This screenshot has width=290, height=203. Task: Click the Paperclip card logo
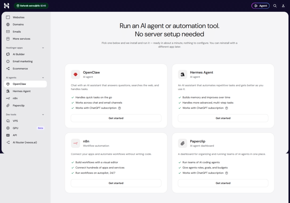183,143
